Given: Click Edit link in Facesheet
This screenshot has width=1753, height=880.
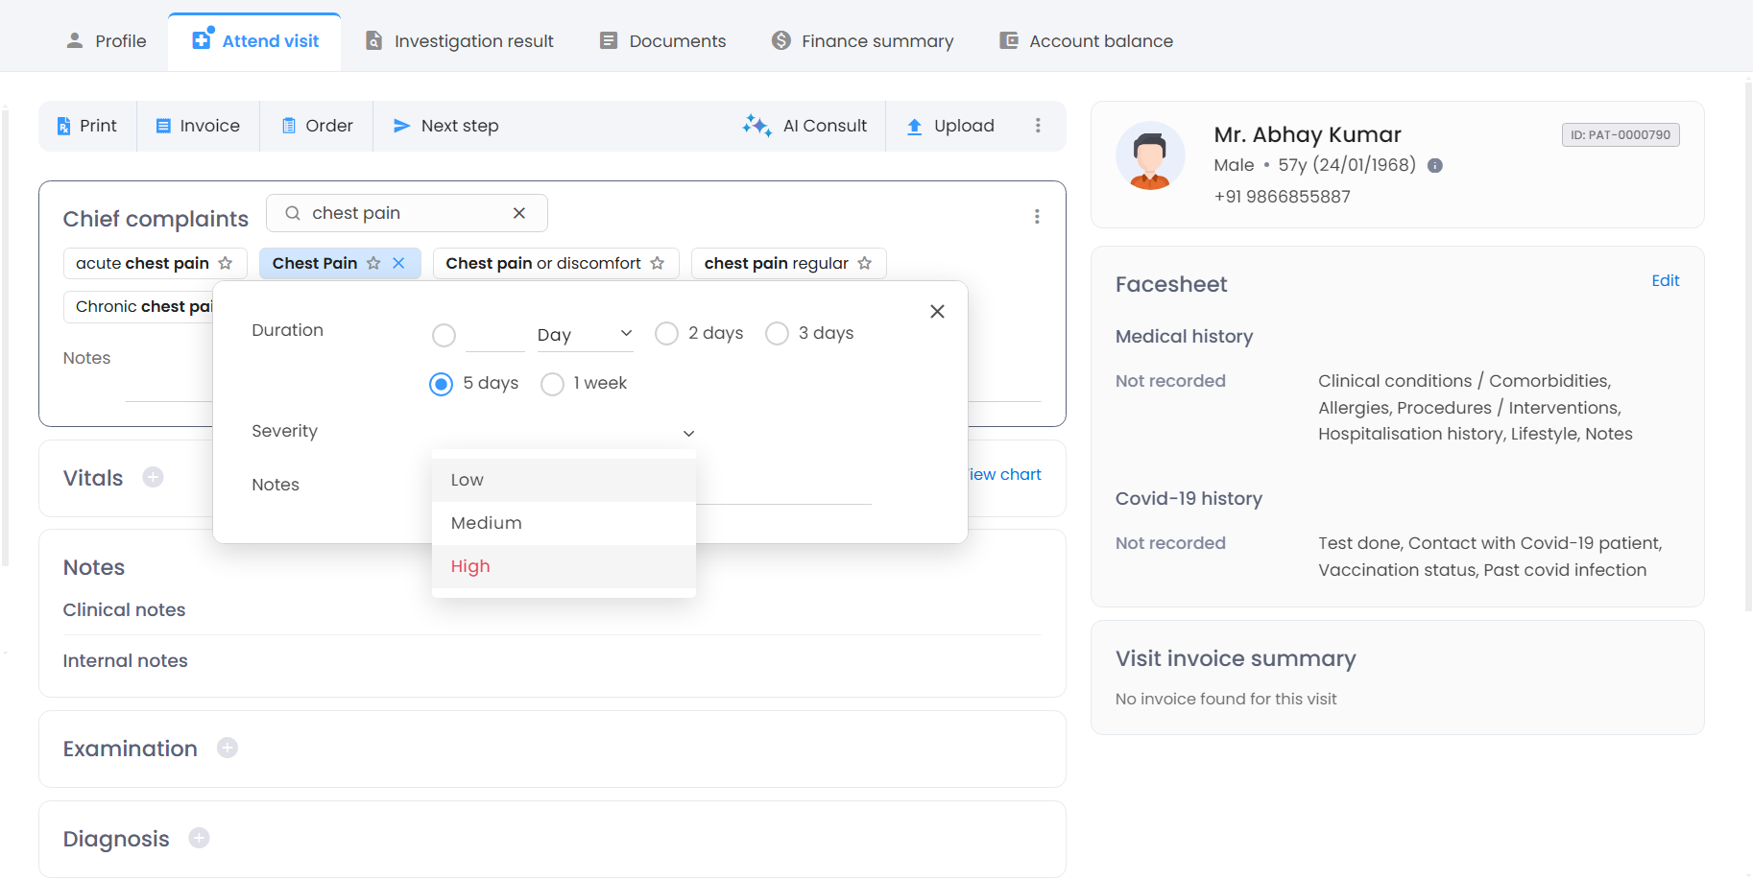Looking at the screenshot, I should click(x=1665, y=280).
